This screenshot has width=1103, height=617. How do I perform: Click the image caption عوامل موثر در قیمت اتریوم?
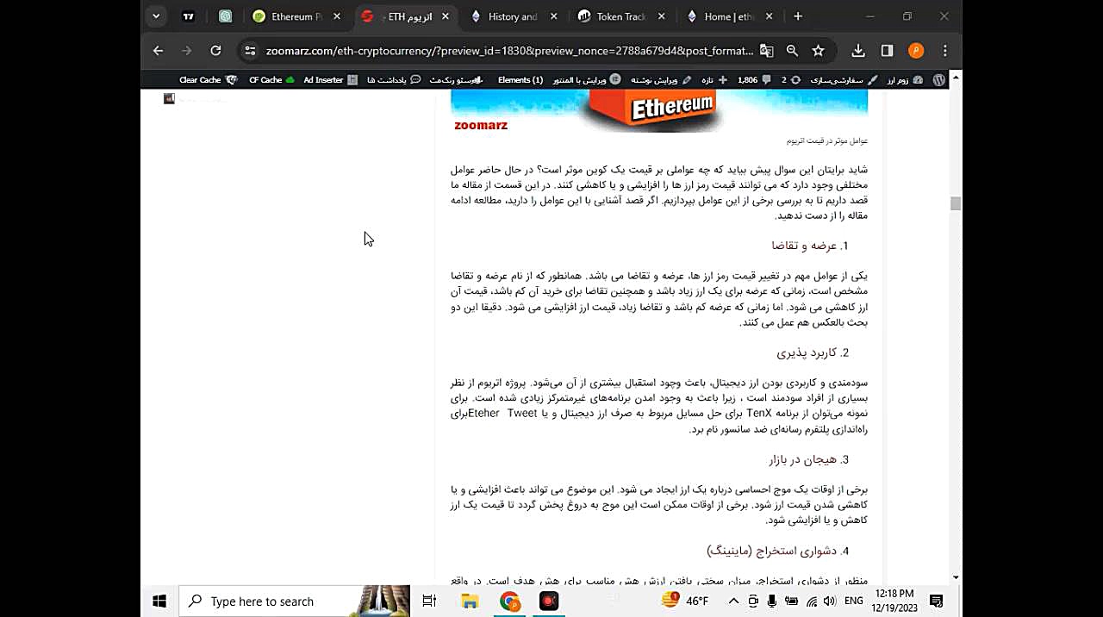tap(826, 140)
